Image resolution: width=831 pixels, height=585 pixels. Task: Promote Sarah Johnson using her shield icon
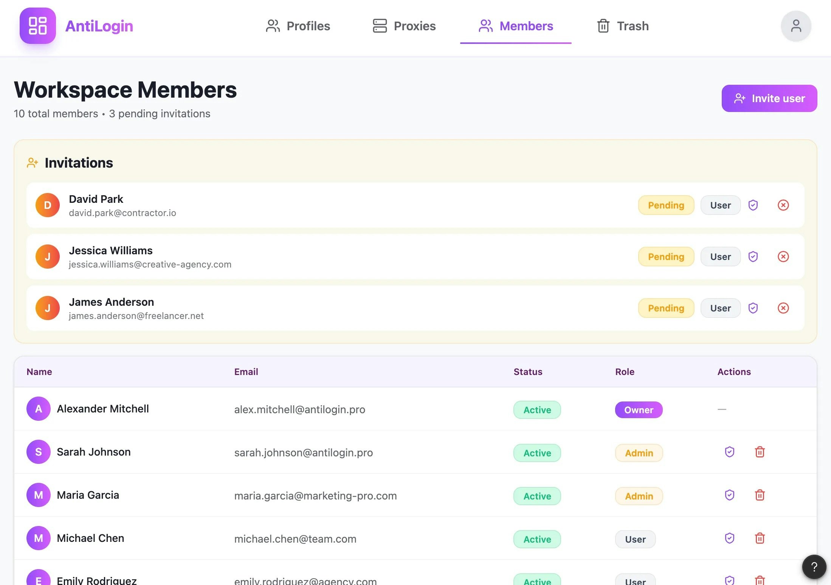(x=729, y=452)
